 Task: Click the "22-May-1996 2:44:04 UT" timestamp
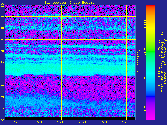point(159,63)
